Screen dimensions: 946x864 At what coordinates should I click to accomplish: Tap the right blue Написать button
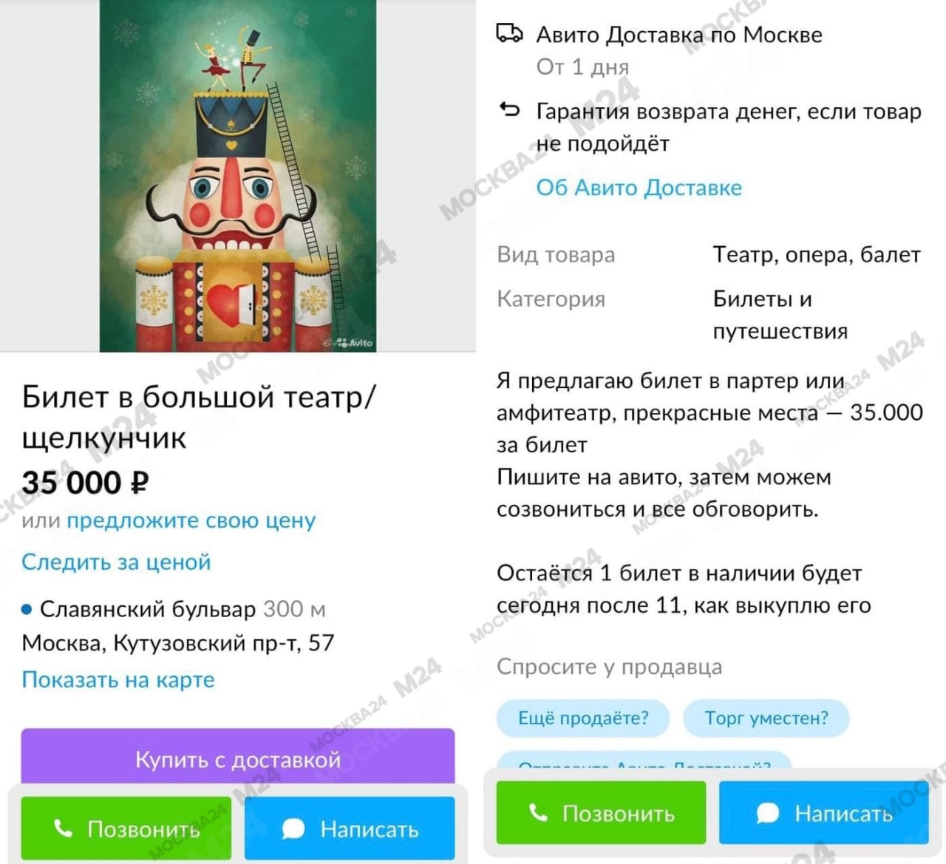coord(824,813)
